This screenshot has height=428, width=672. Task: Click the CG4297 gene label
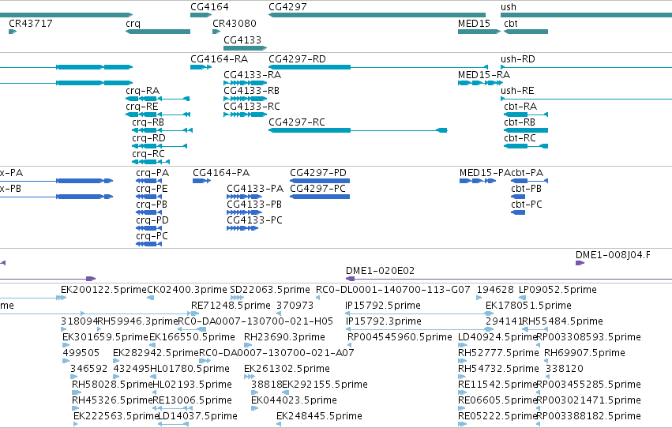[x=287, y=7]
